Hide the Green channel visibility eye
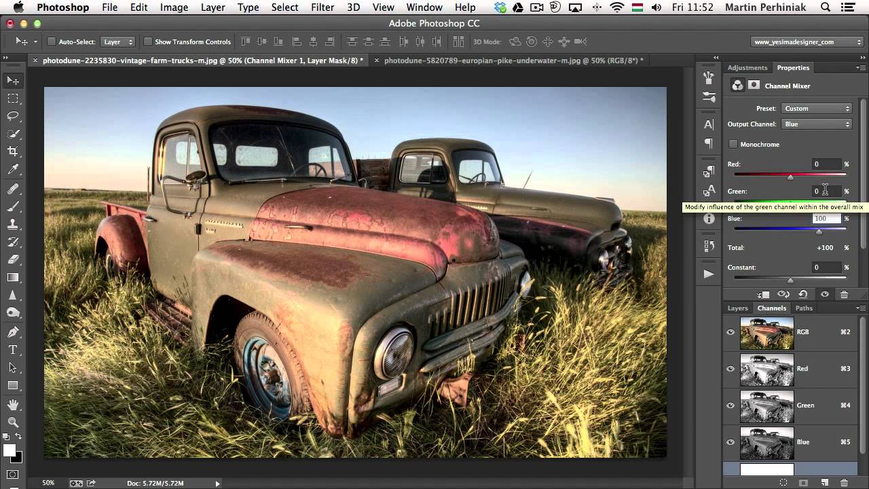This screenshot has height=489, width=869. click(x=731, y=405)
